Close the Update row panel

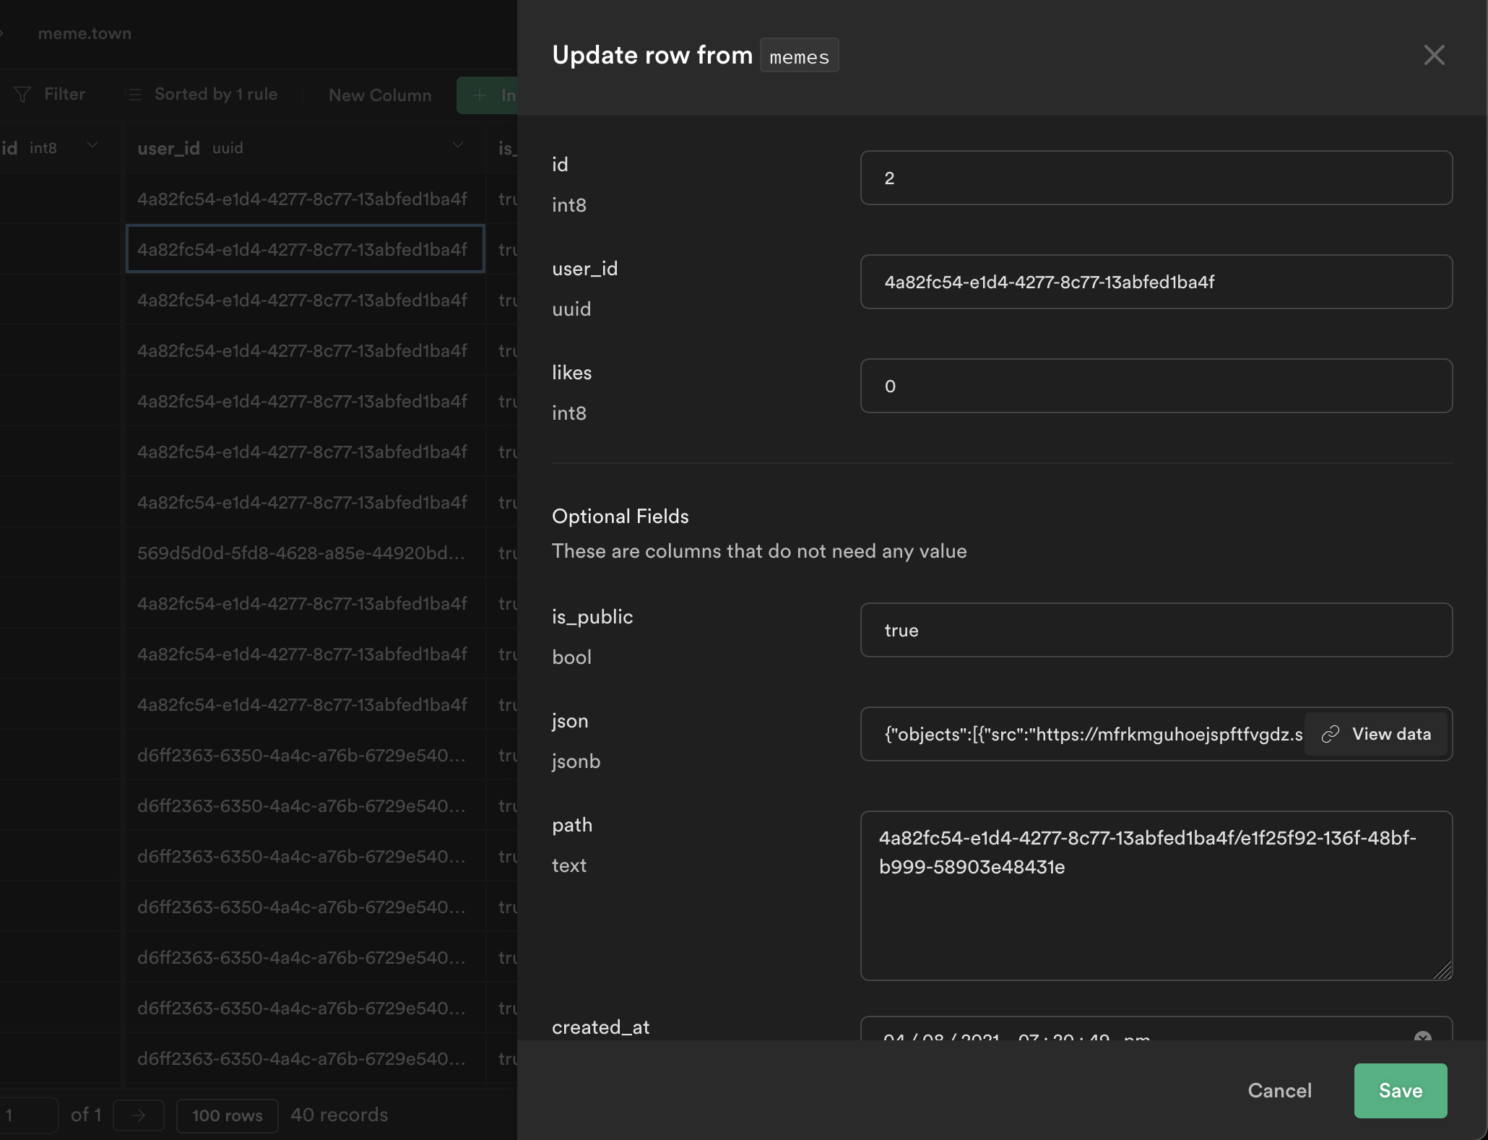pyautogui.click(x=1434, y=55)
